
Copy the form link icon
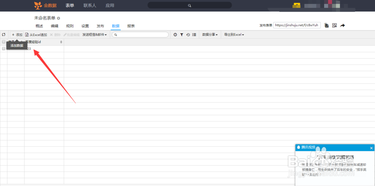pos(327,25)
